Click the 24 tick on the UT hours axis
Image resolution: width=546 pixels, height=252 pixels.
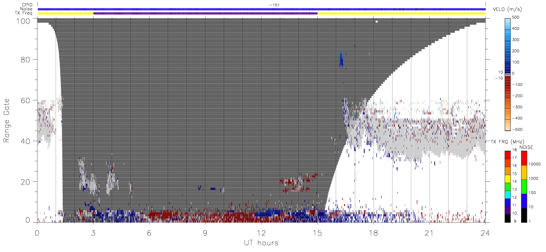point(486,233)
